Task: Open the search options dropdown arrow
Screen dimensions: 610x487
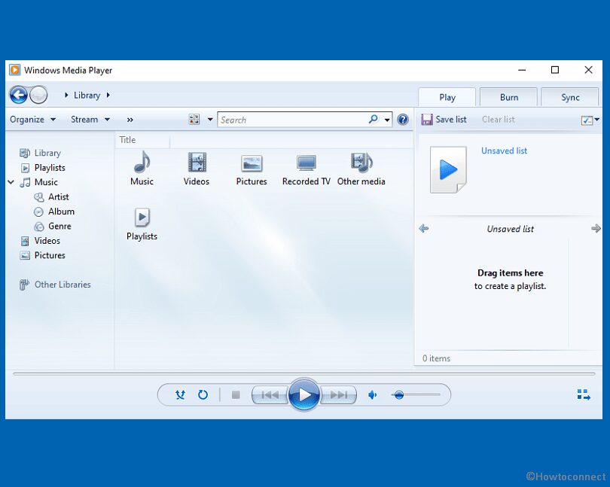Action: pyautogui.click(x=387, y=120)
